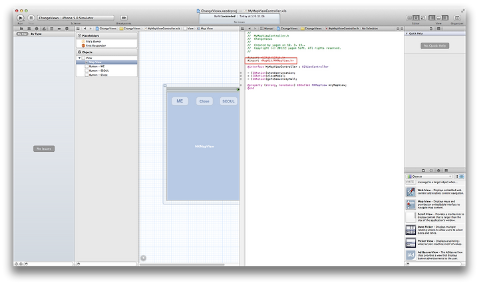The image size is (479, 285).
Task: Click the canvas horizontal scrollbar
Action: [x=182, y=264]
